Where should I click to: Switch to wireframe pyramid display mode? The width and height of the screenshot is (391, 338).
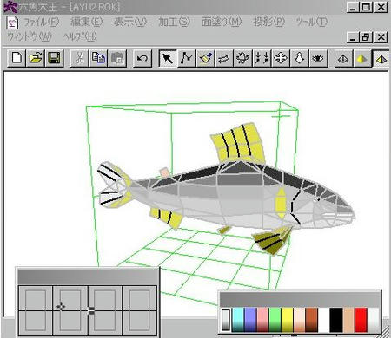[343, 59]
